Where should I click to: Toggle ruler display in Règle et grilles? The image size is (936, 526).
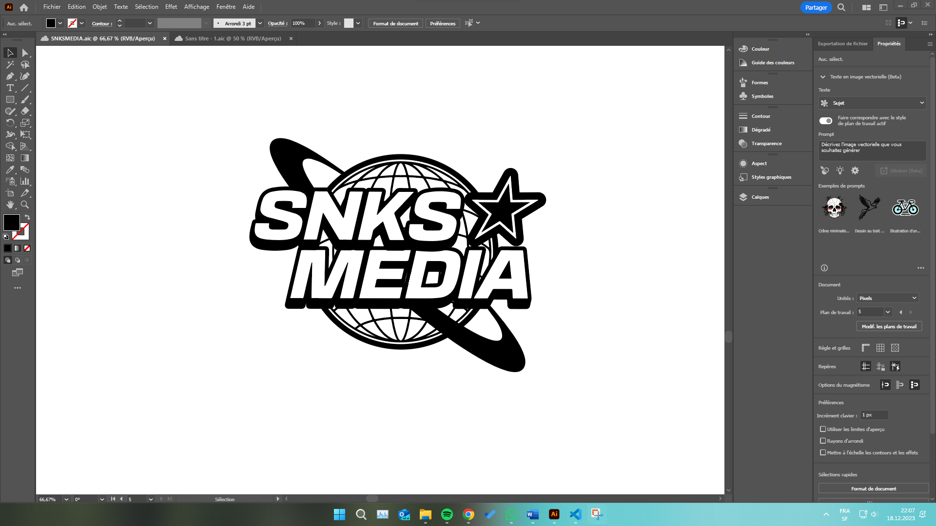point(866,348)
